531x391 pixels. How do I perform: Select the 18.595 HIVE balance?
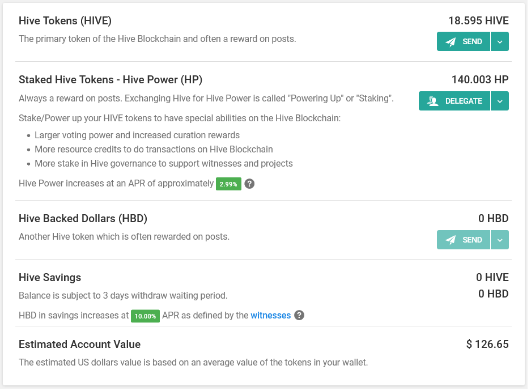478,21
